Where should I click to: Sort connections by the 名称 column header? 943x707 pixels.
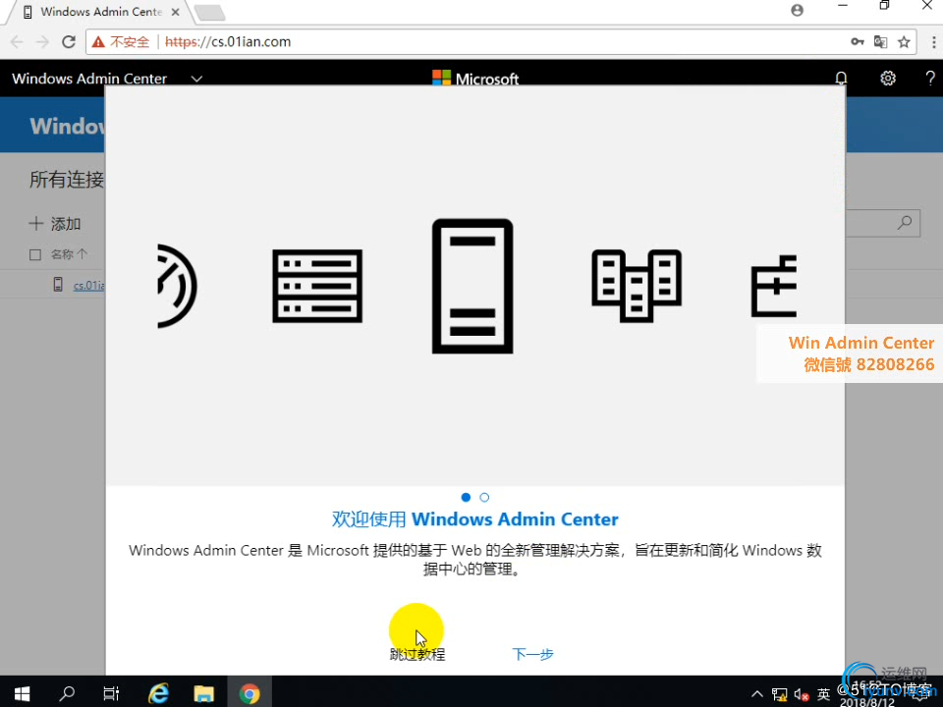(69, 254)
